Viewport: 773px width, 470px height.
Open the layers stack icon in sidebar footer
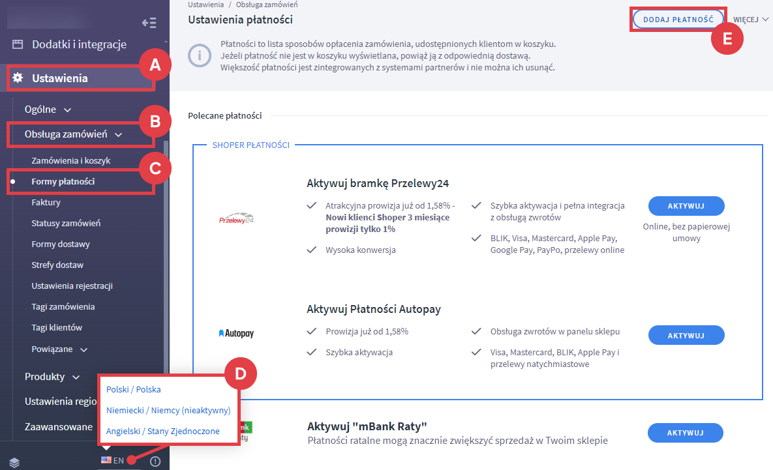tap(15, 462)
